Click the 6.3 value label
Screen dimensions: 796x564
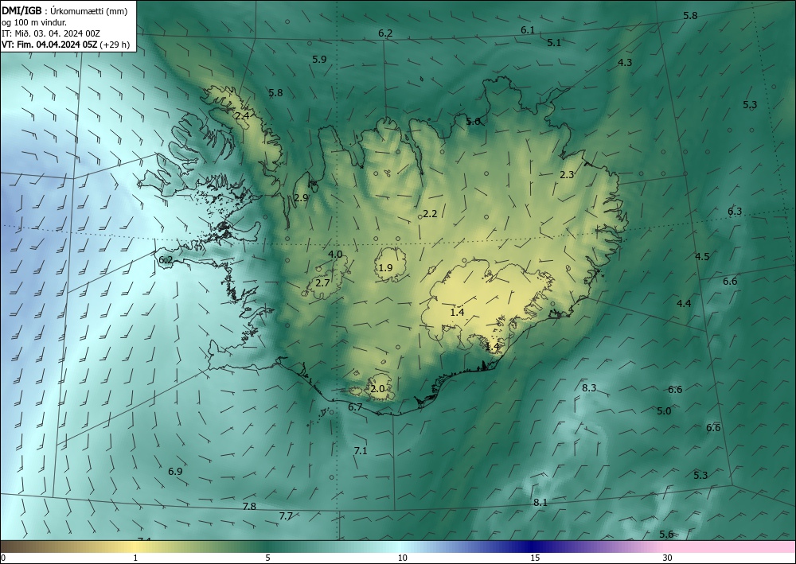click(735, 212)
